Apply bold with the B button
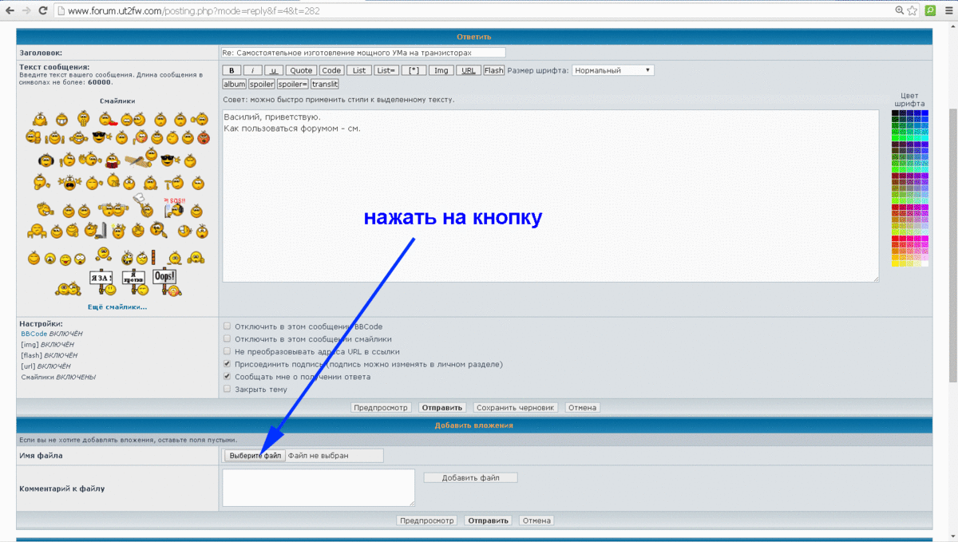958x542 pixels. point(231,70)
